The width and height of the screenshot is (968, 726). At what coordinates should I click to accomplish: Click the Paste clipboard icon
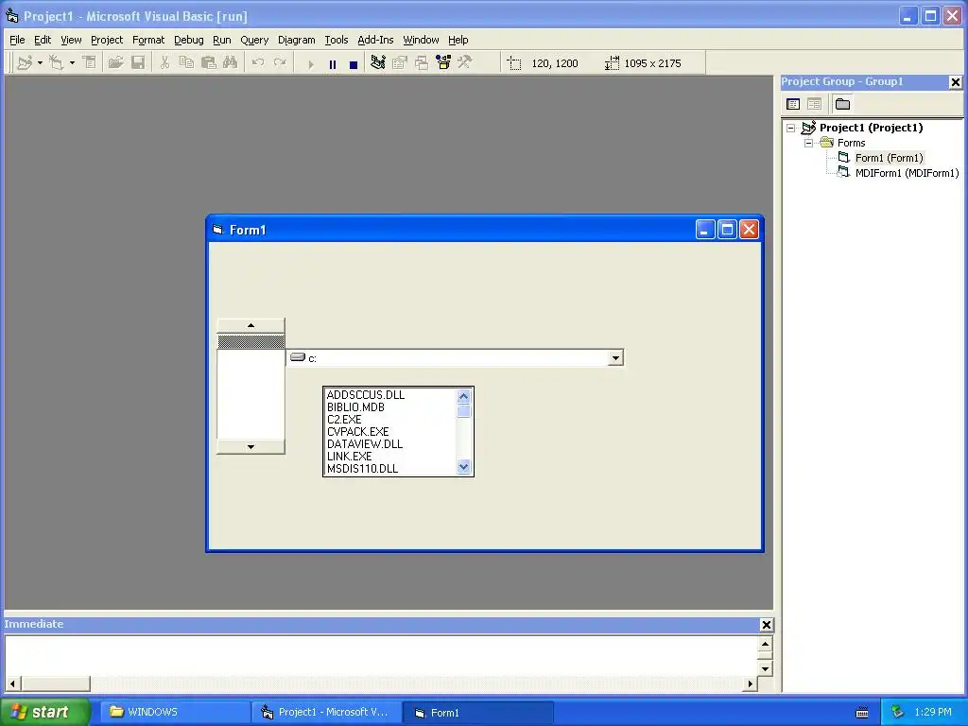pyautogui.click(x=209, y=63)
